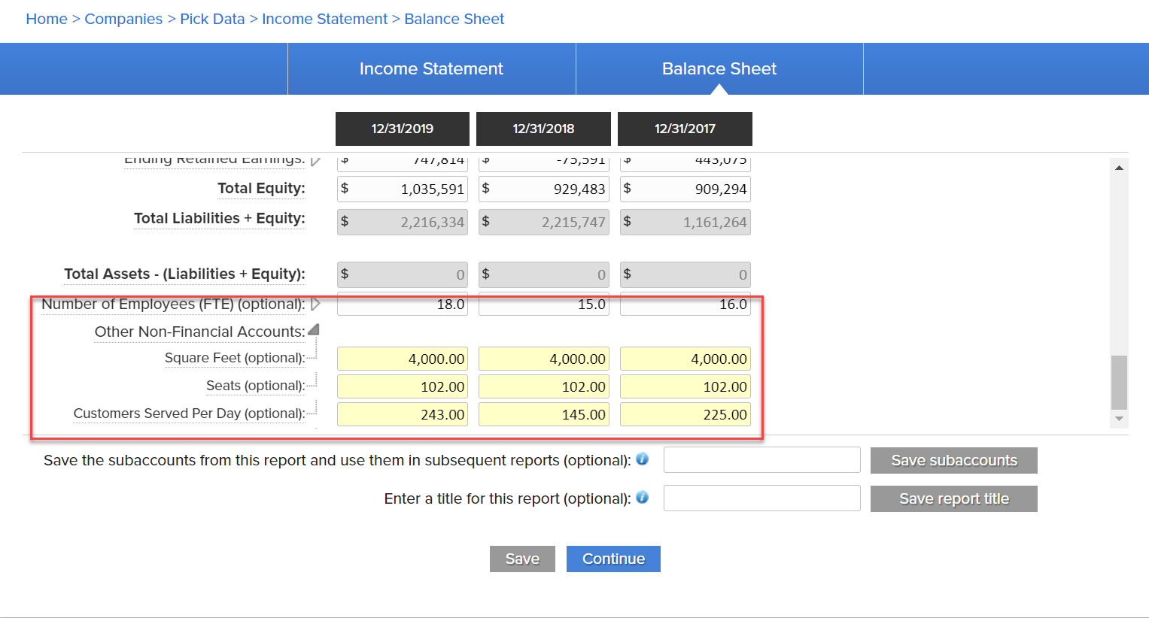Viewport: 1149px width, 618px height.
Task: Click Total Liabilities + Equity value 2,215,747
Action: (544, 222)
